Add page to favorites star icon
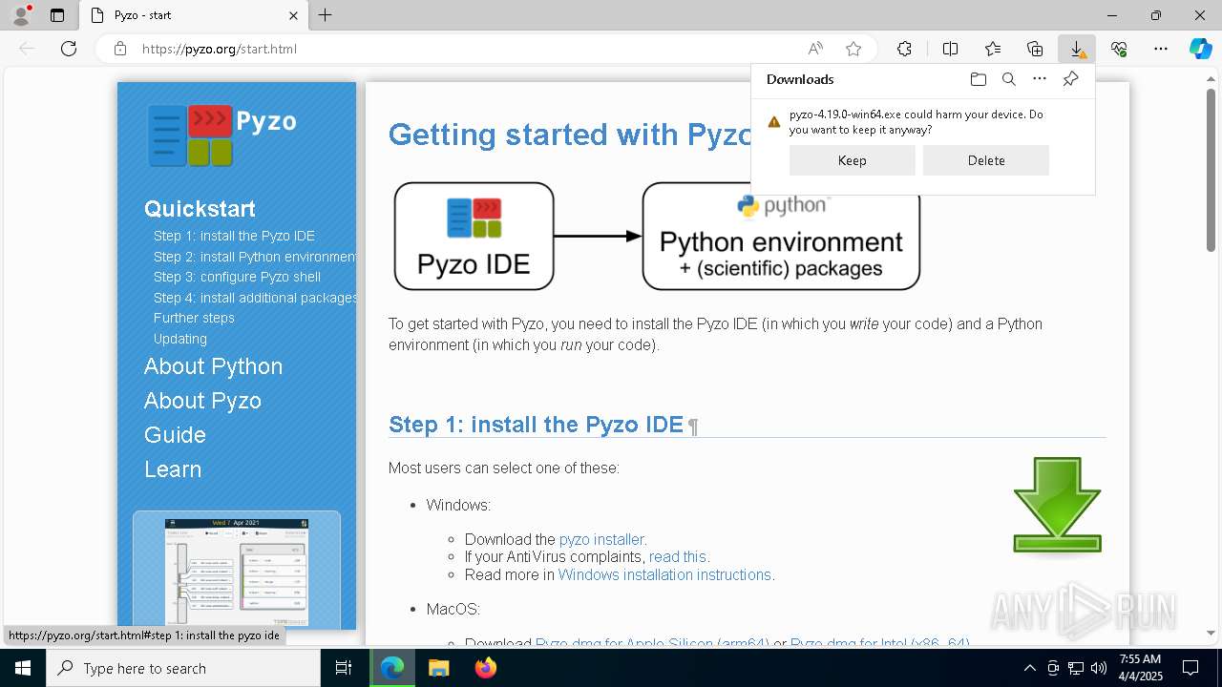The height and width of the screenshot is (687, 1222). 853,49
